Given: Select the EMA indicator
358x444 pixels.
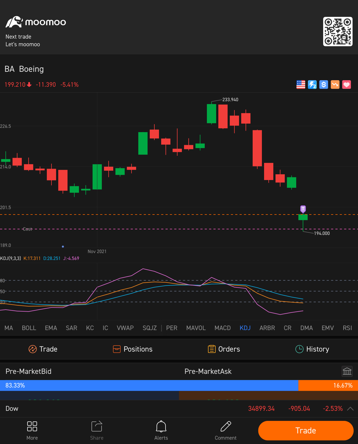Looking at the screenshot, I should click(x=51, y=328).
